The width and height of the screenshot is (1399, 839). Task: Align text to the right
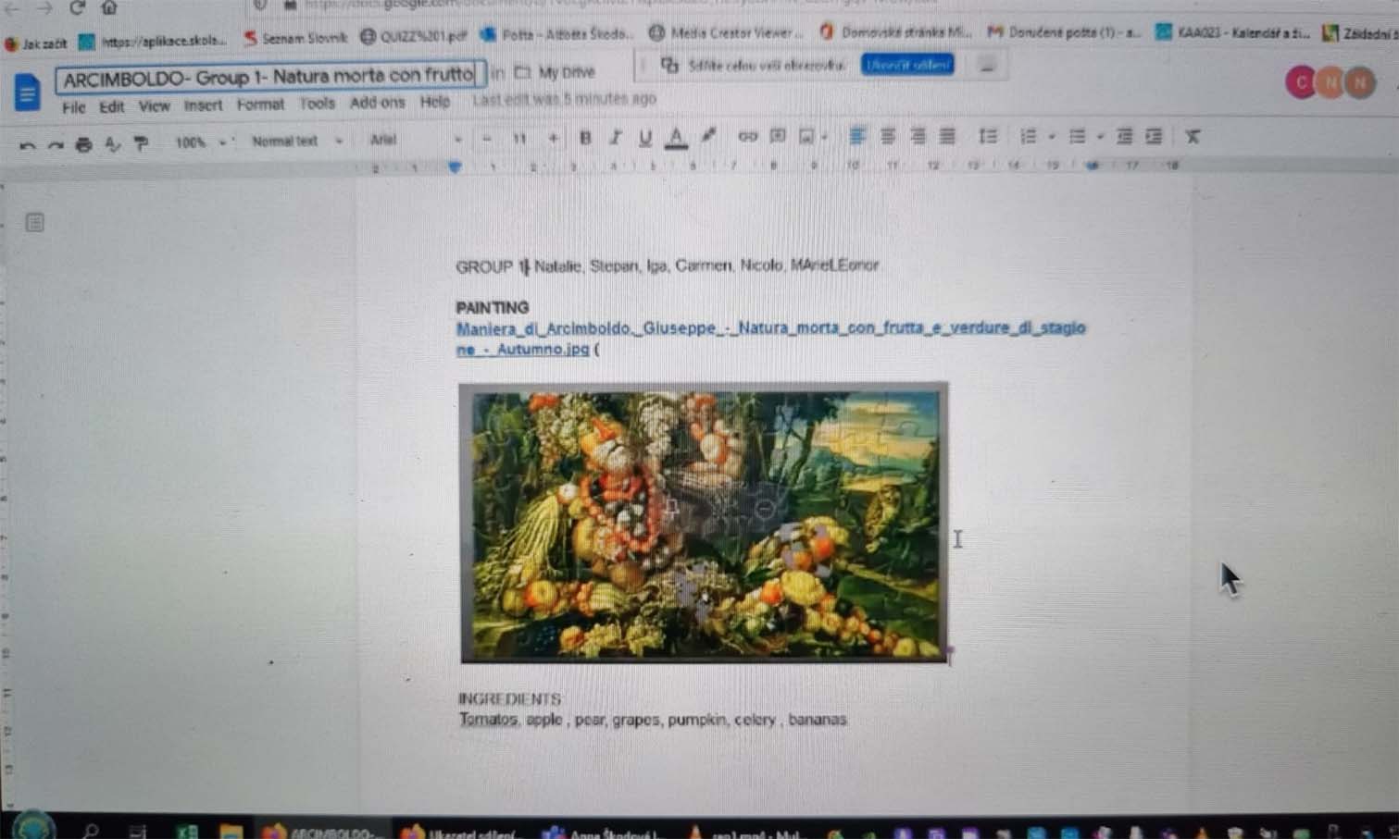918,137
